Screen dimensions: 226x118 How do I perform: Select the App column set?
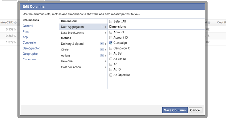point(25,37)
